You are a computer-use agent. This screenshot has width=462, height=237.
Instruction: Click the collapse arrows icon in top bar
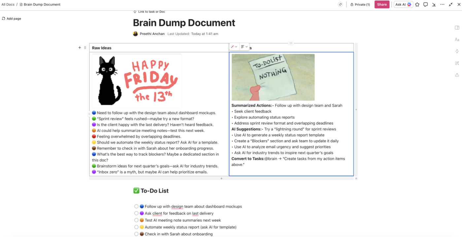pyautogui.click(x=451, y=5)
